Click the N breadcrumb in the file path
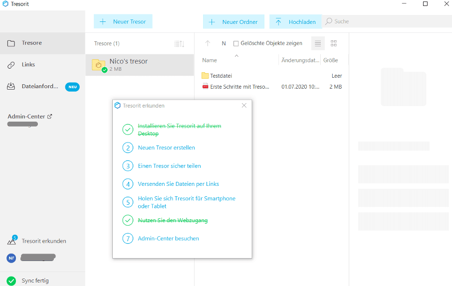The height and width of the screenshot is (286, 452). click(x=224, y=43)
